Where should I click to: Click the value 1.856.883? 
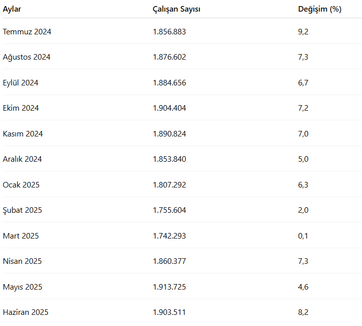pyautogui.click(x=169, y=32)
